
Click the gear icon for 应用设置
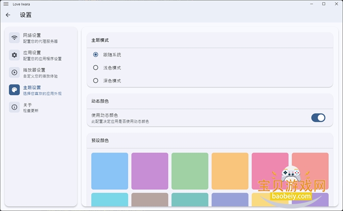15,55
